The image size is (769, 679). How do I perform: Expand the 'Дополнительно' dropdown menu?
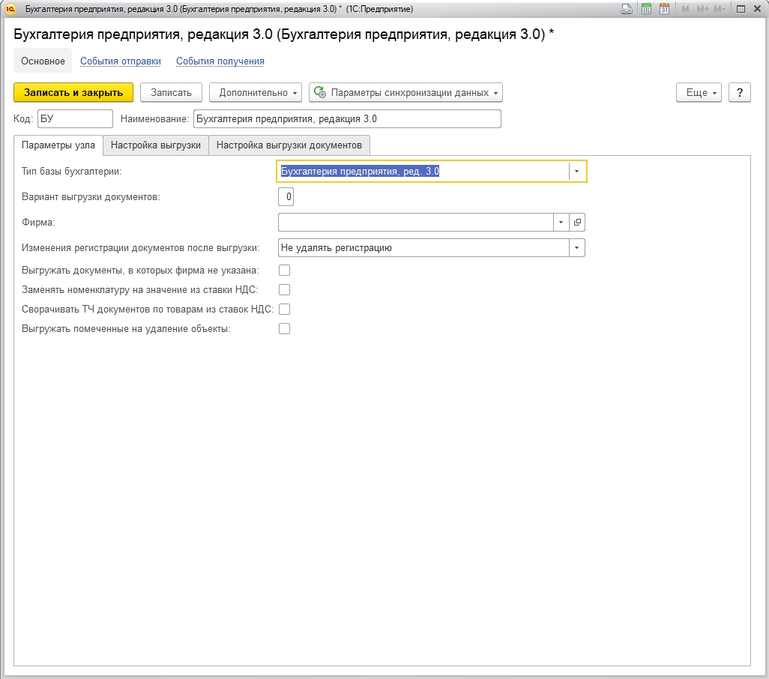(255, 93)
